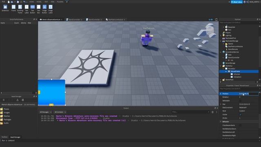Undock the Script Performance panel
The width and height of the screenshot is (261, 147).
[34, 19]
